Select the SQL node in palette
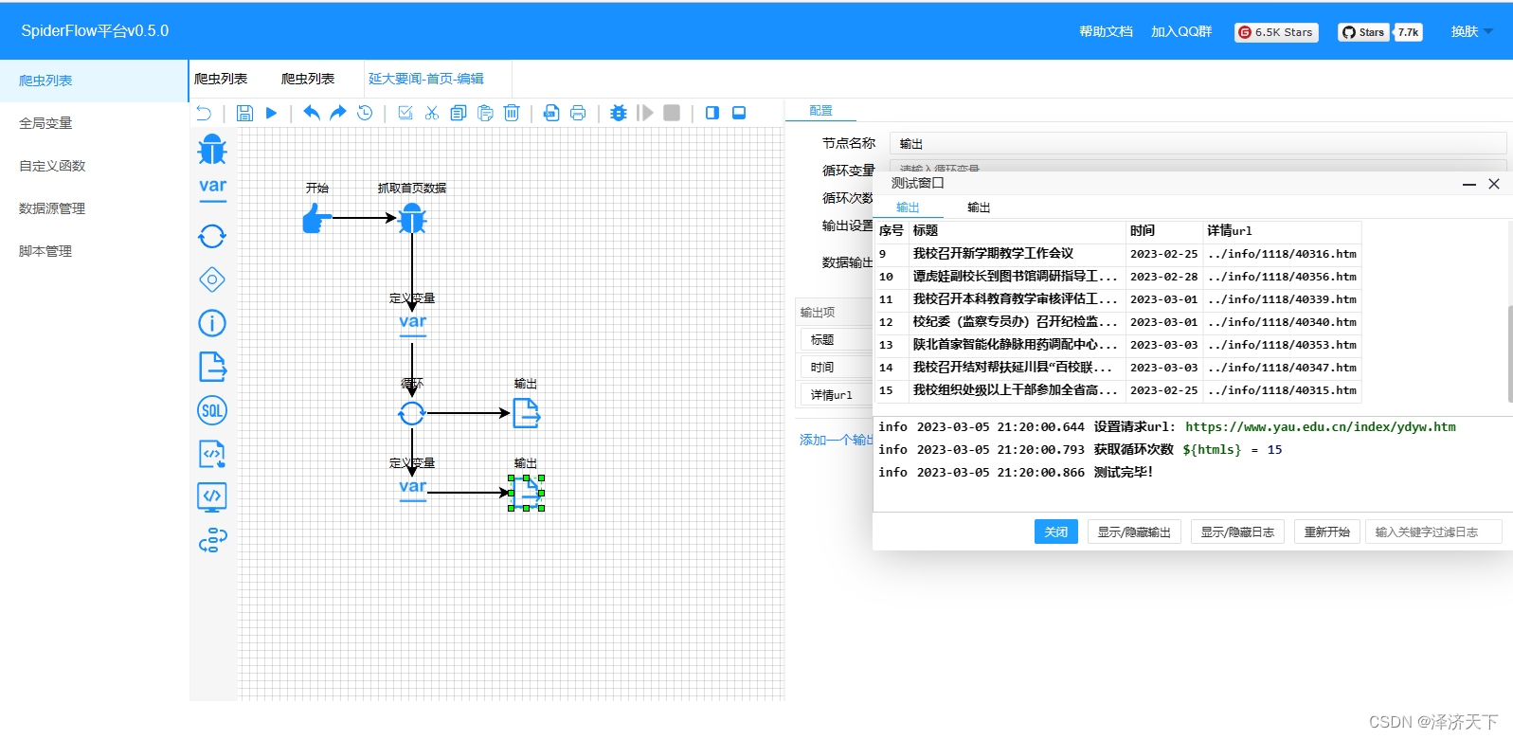The image size is (1513, 739). pyautogui.click(x=212, y=410)
